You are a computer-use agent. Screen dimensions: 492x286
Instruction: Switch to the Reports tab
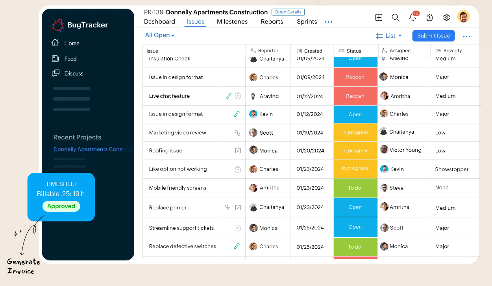click(x=272, y=22)
